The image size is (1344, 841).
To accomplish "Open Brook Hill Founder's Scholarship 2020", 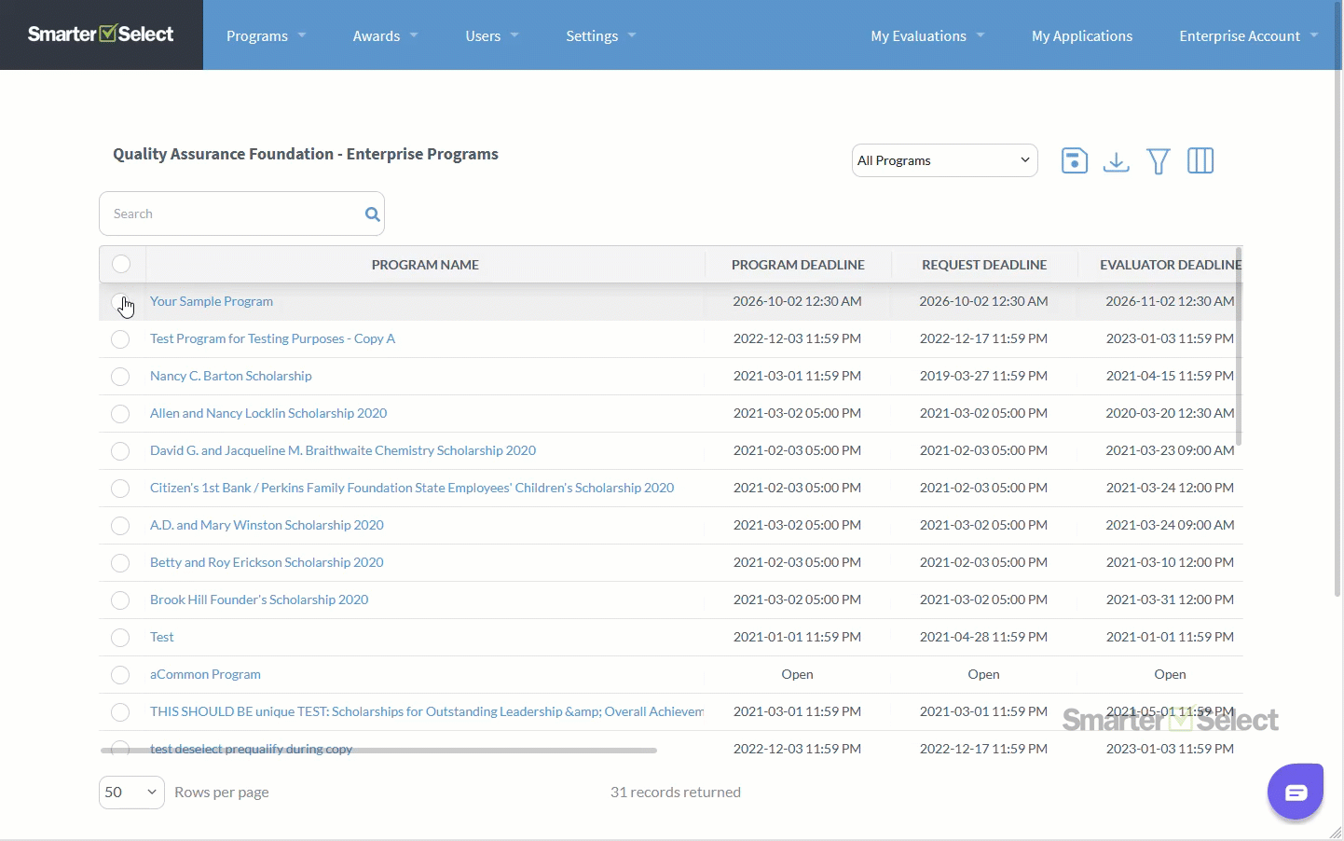I will [259, 600].
